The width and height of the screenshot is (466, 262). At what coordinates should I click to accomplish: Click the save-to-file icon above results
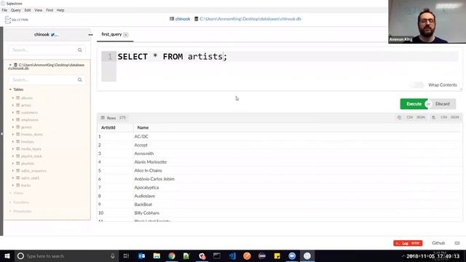[x=434, y=118]
